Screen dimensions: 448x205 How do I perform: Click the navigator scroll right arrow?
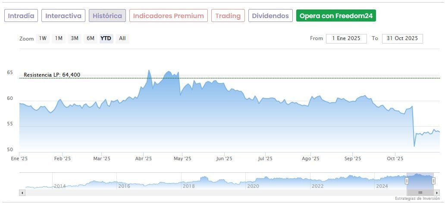(x=437, y=193)
